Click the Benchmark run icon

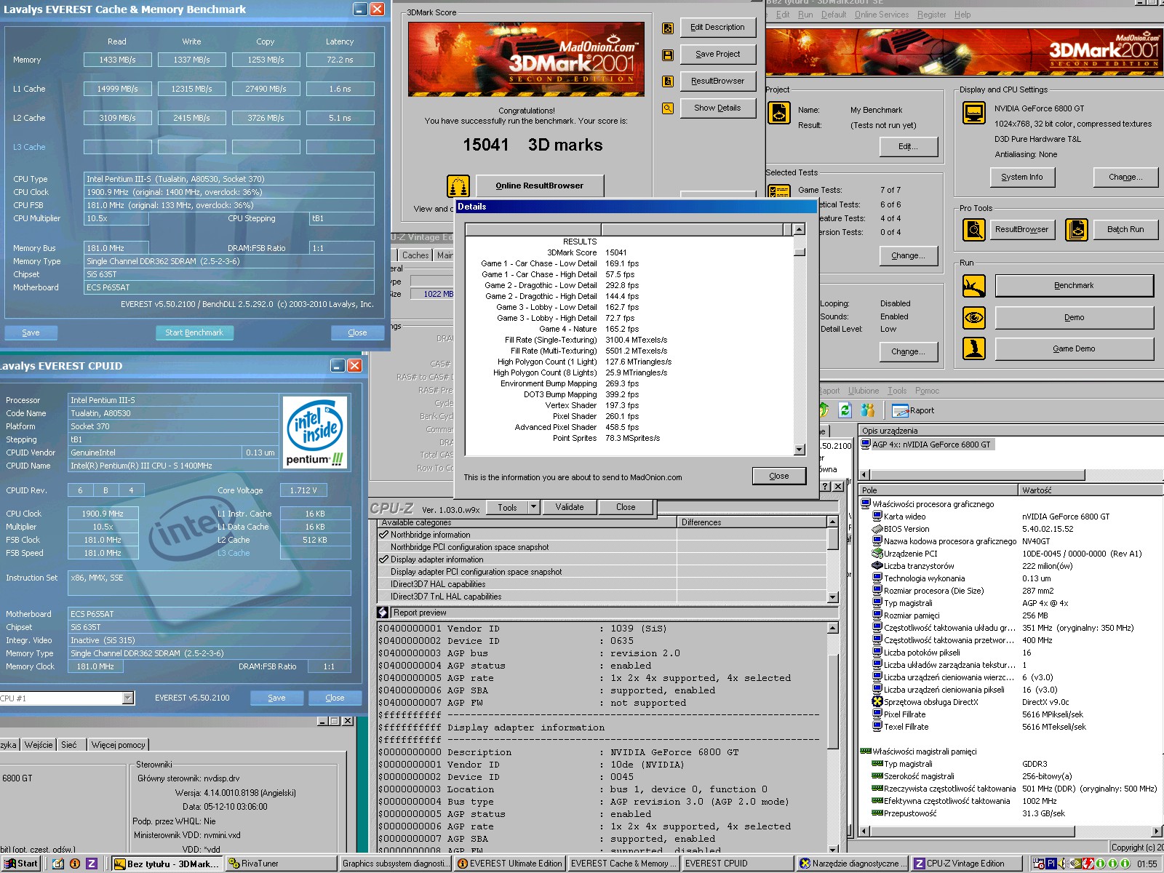click(x=973, y=286)
